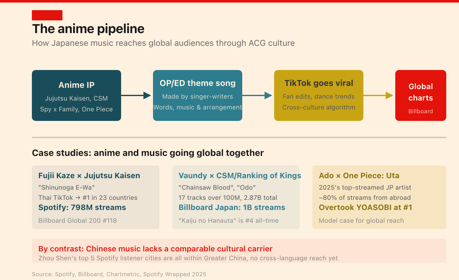The width and height of the screenshot is (459, 280).
Task: Click "Kaiju no Hanauta" is #4 all-time note
Action: [229, 220]
